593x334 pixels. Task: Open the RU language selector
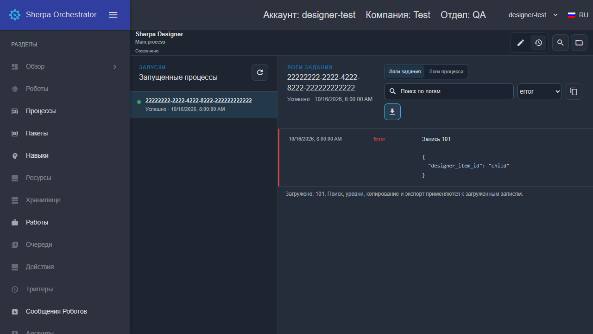click(x=578, y=15)
